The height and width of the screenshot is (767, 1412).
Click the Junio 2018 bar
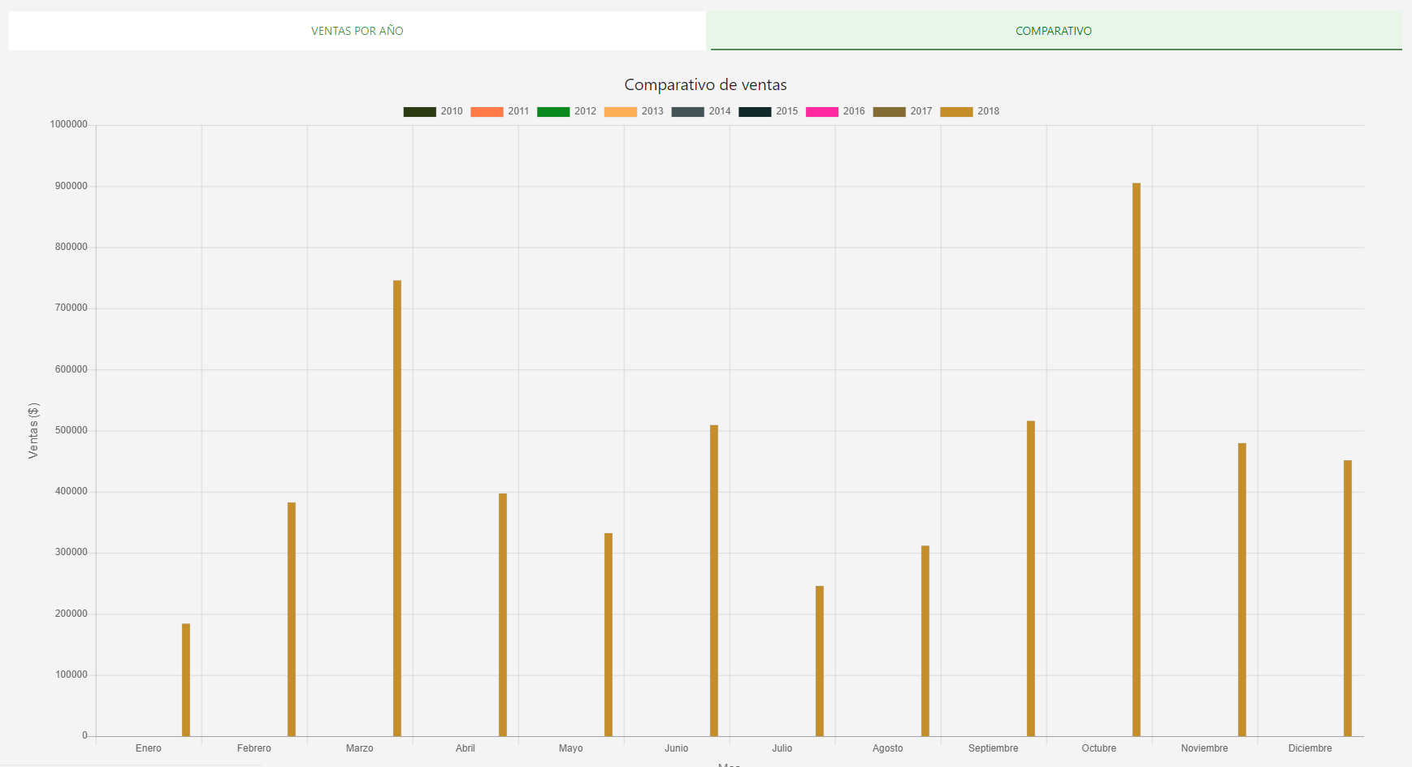pyautogui.click(x=714, y=580)
